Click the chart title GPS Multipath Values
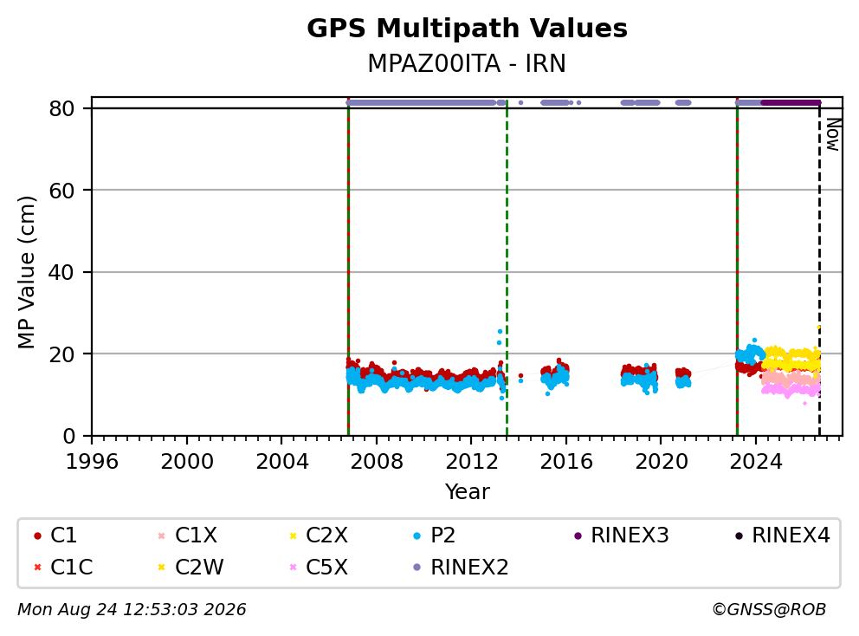This screenshot has width=859, height=636. 467,29
